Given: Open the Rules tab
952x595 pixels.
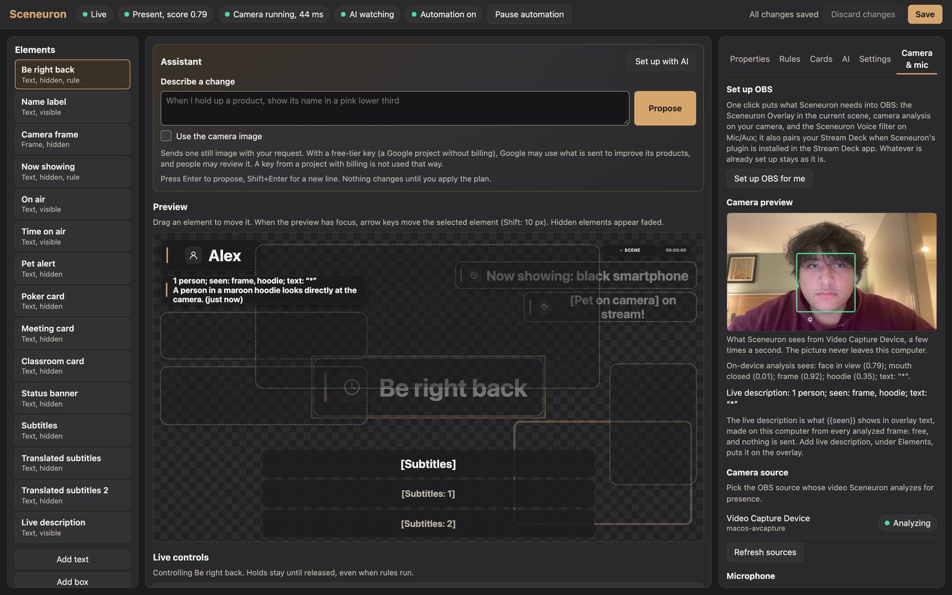Looking at the screenshot, I should pyautogui.click(x=790, y=59).
